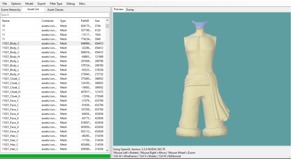Open the Export menu
Viewport: 291px width, 159px height.
pos(41,3)
